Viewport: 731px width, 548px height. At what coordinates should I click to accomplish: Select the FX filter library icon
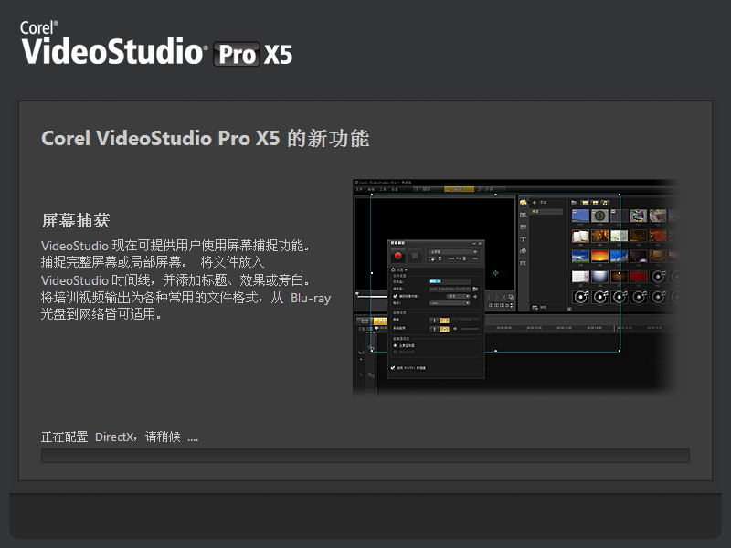click(524, 262)
